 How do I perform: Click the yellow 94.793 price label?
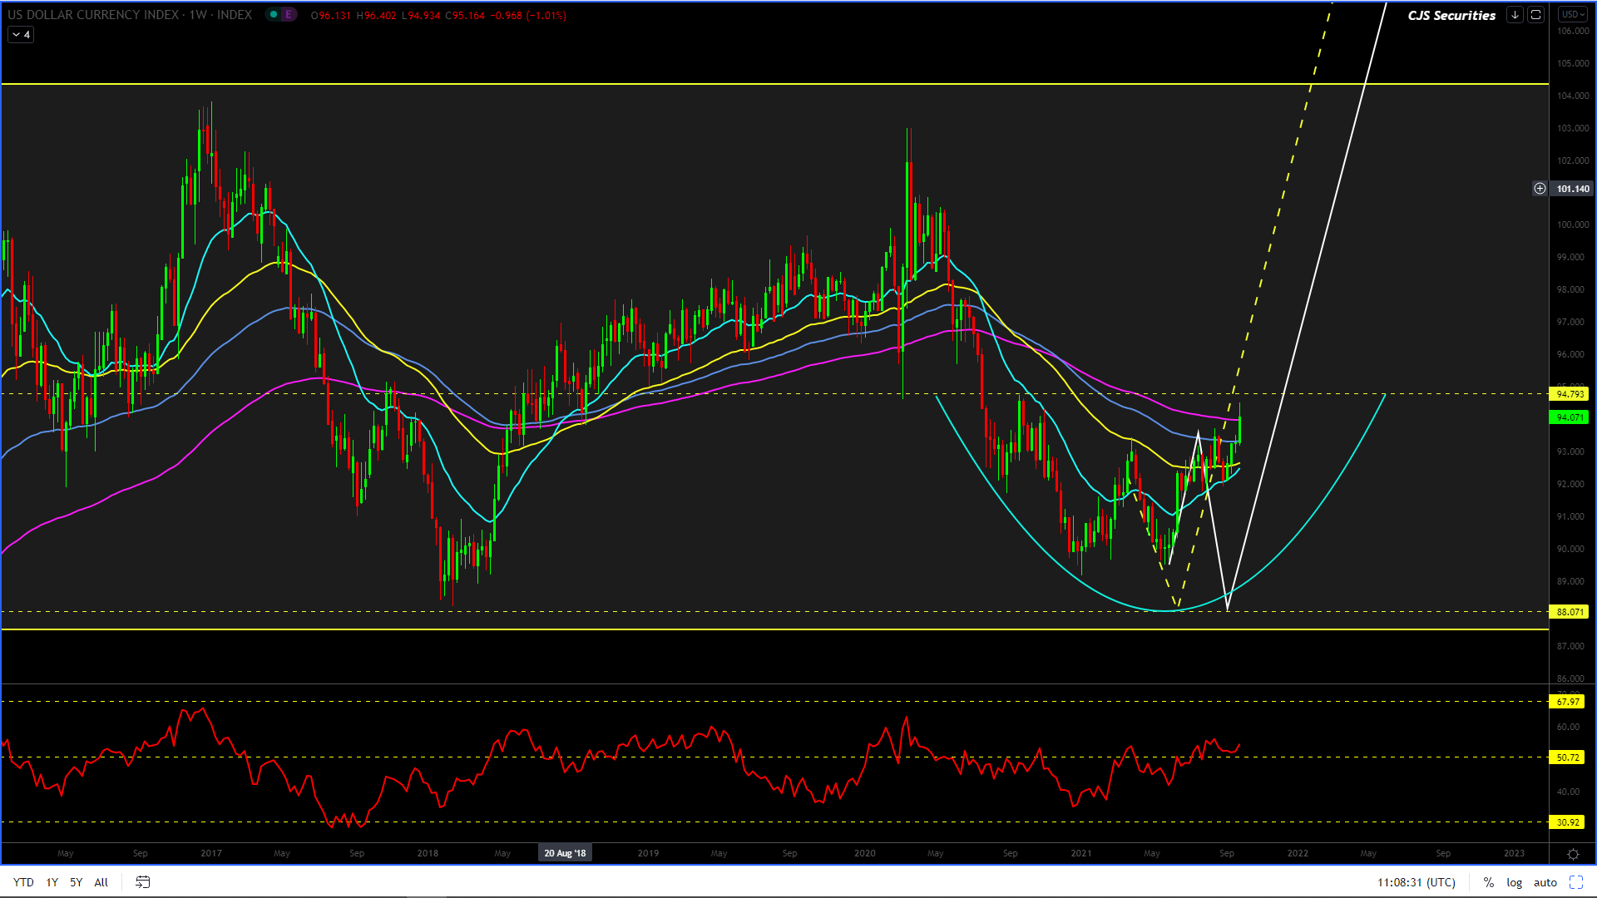[1570, 394]
